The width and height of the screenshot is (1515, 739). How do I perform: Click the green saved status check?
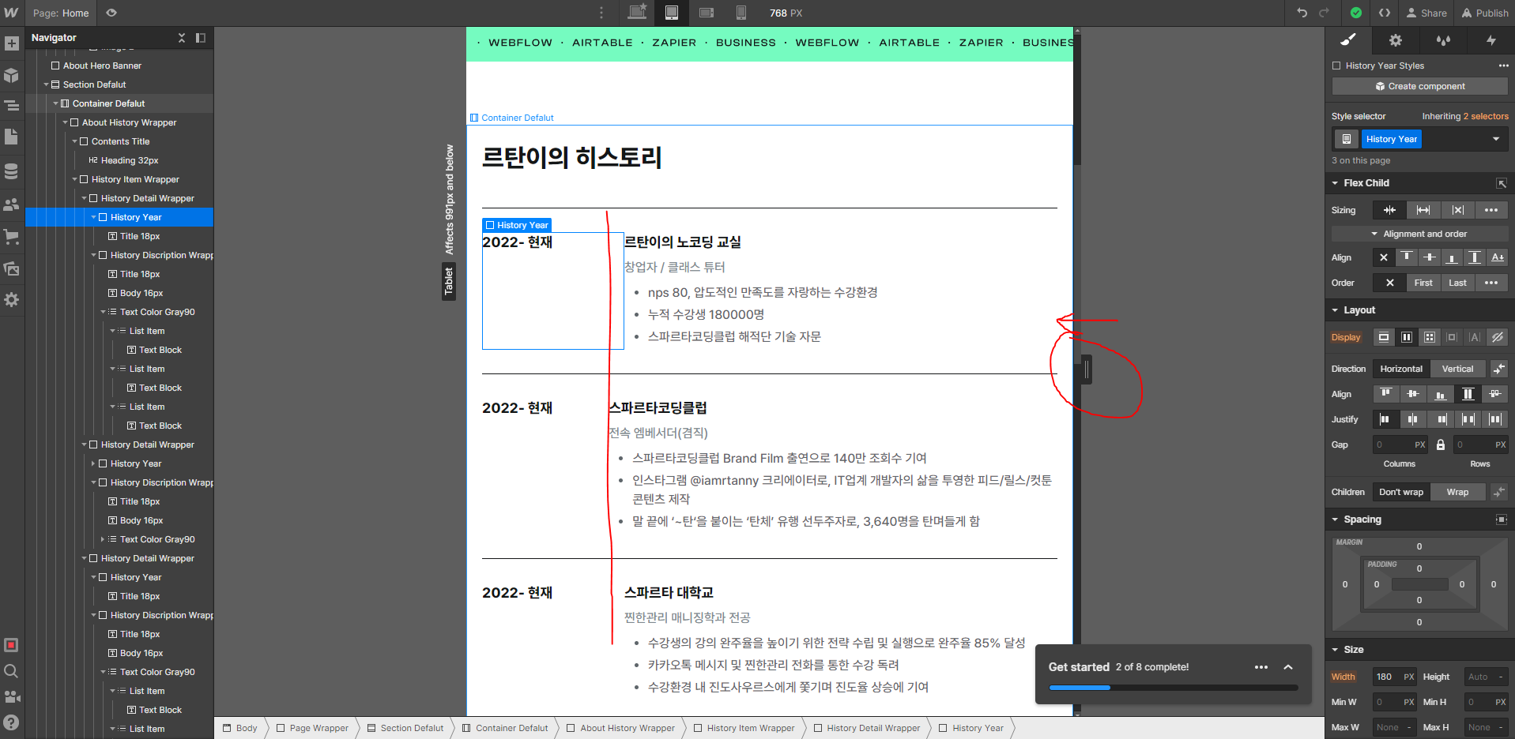point(1356,13)
